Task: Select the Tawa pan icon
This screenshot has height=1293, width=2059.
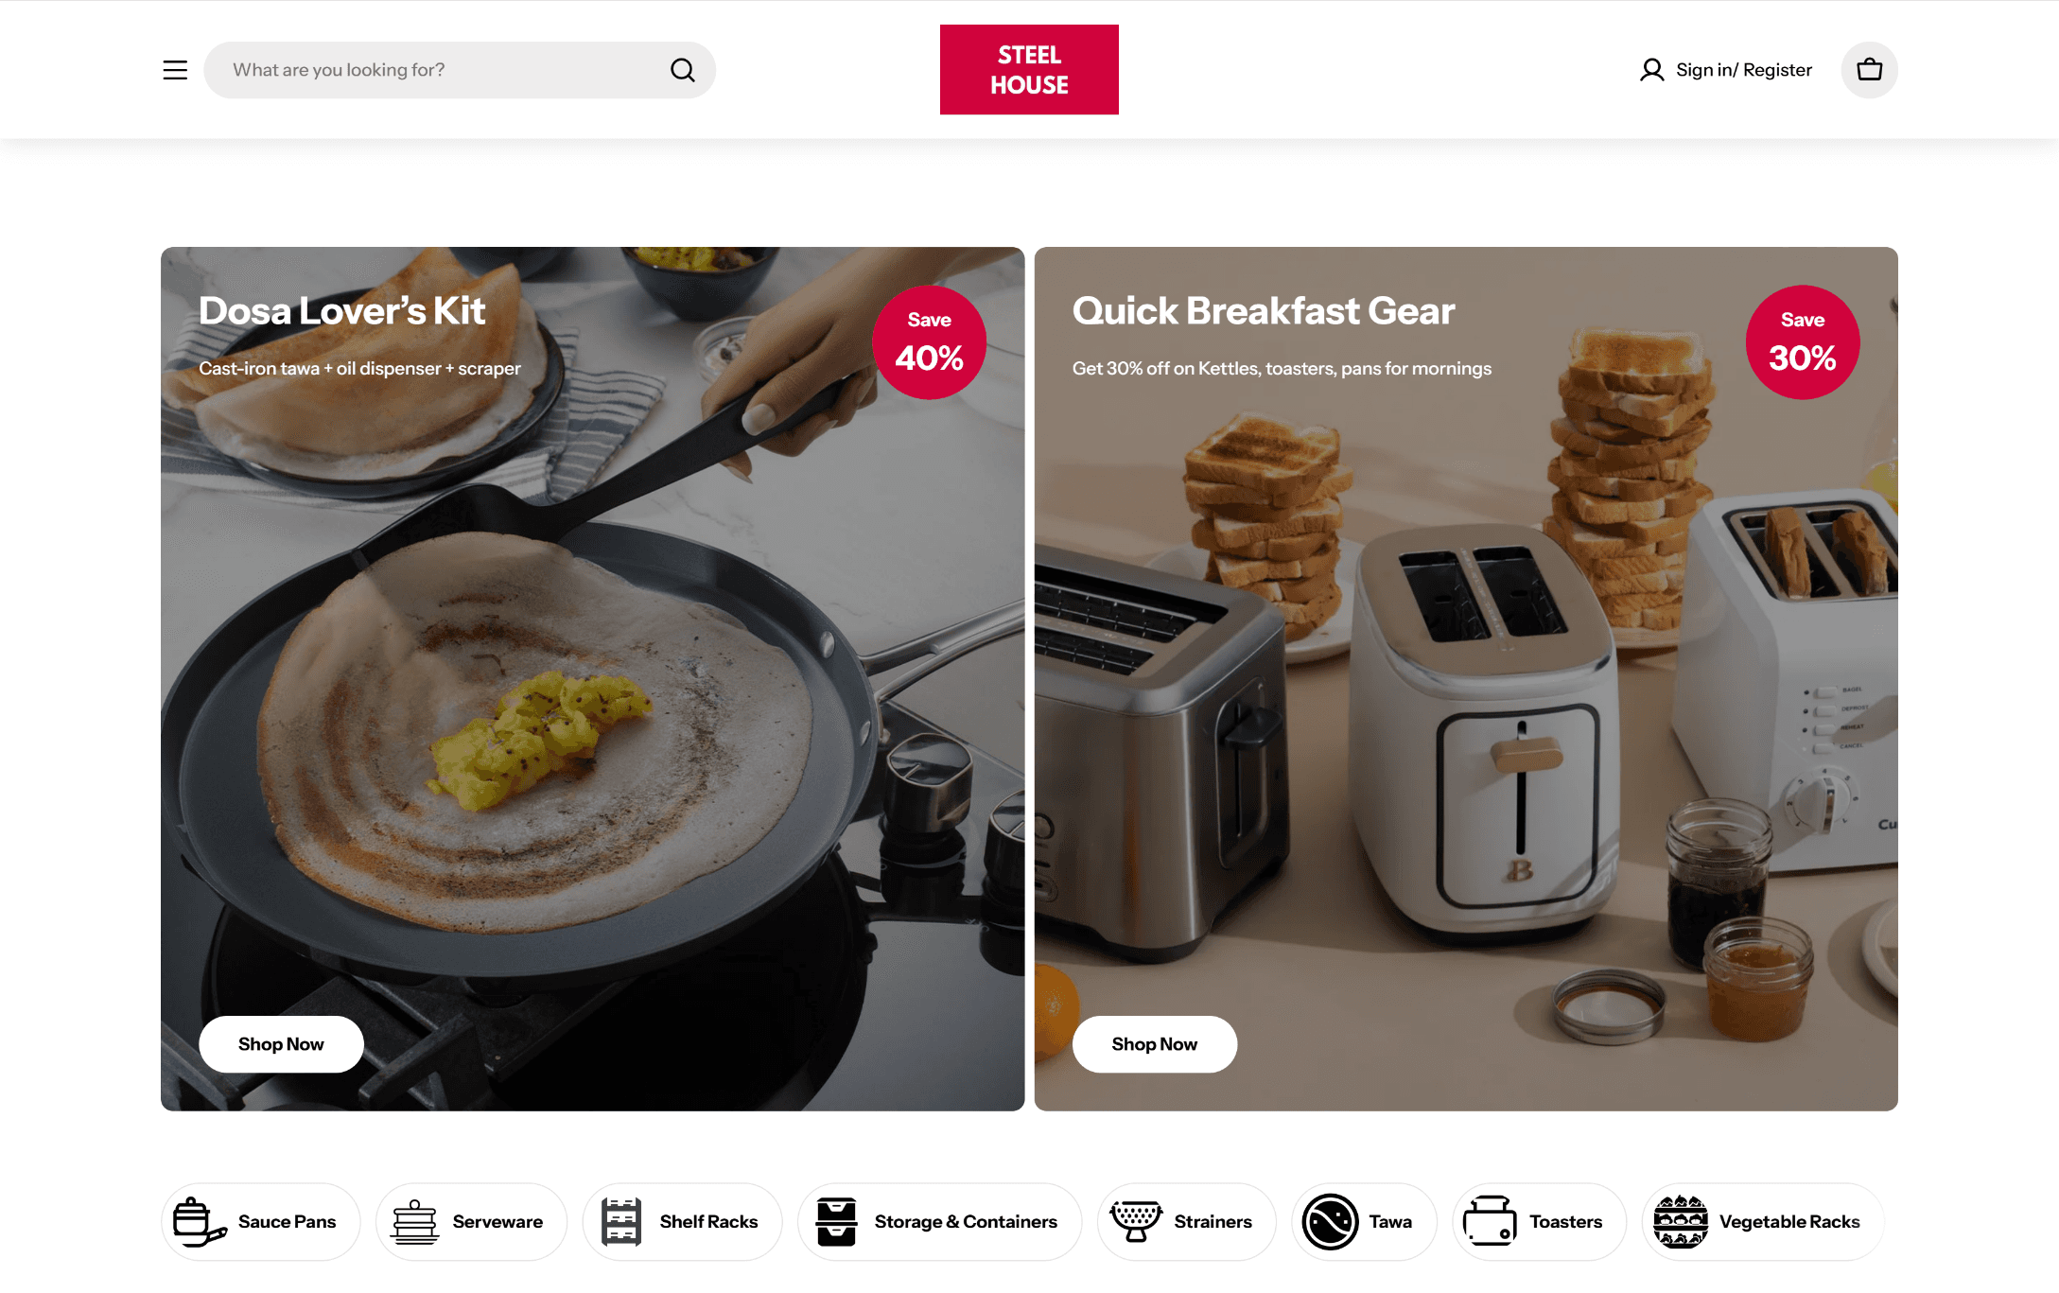Action: [1331, 1222]
